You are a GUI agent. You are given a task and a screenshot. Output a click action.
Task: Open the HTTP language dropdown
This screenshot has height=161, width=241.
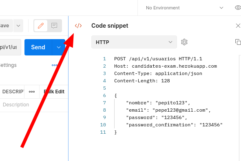[x=134, y=42]
